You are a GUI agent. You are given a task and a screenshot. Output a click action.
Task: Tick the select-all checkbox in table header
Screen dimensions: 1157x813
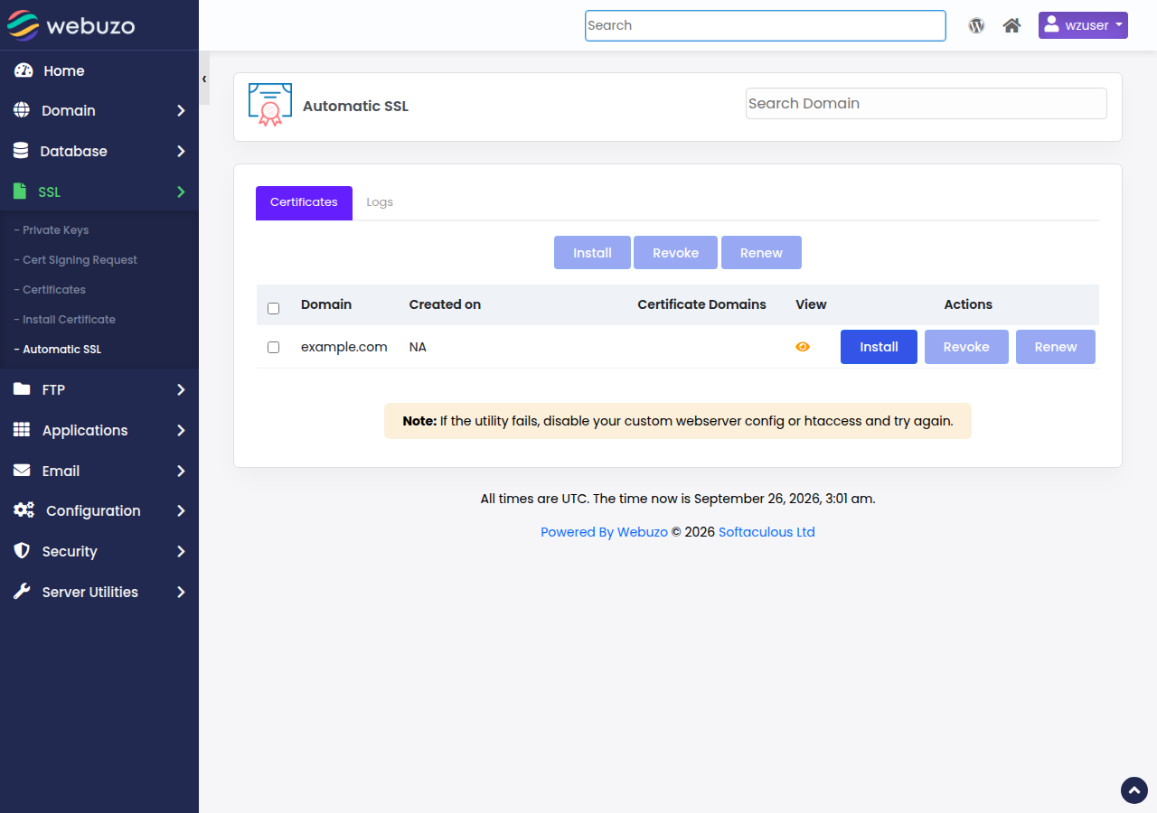[274, 308]
